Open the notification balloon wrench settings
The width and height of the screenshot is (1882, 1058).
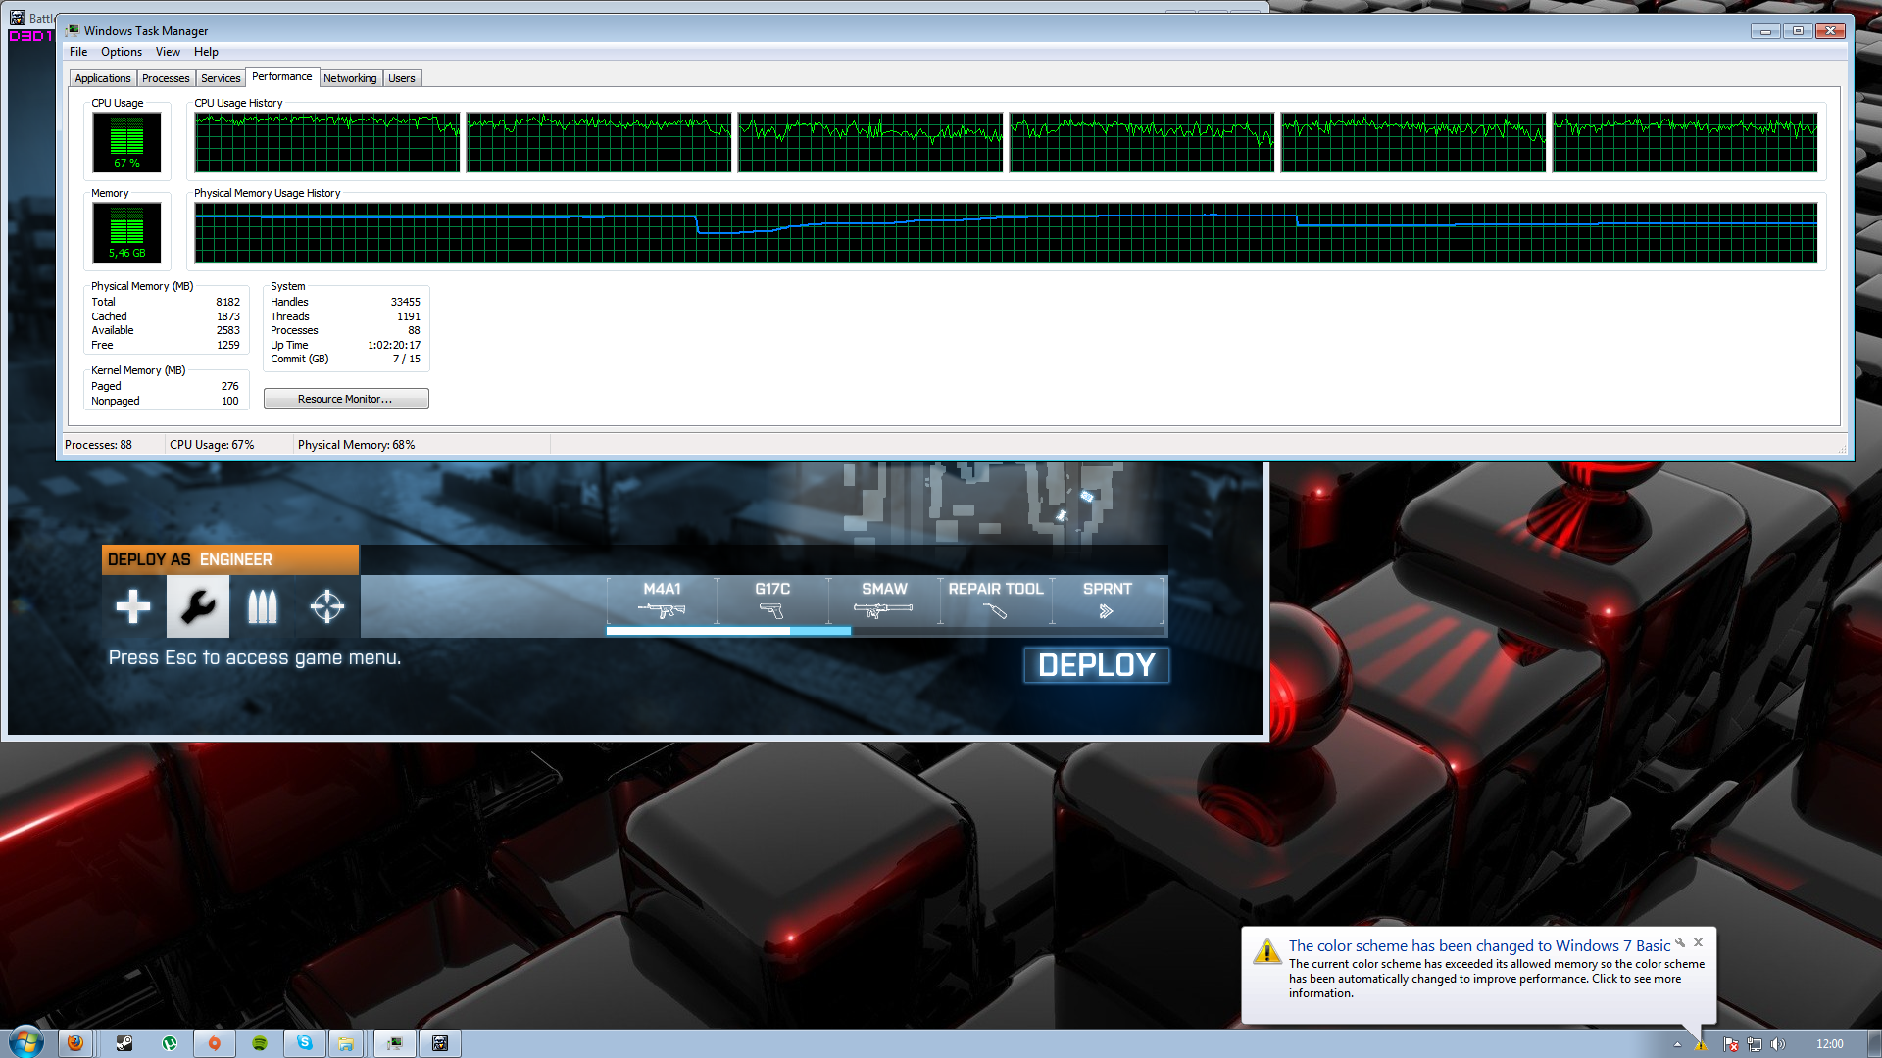coord(1680,942)
